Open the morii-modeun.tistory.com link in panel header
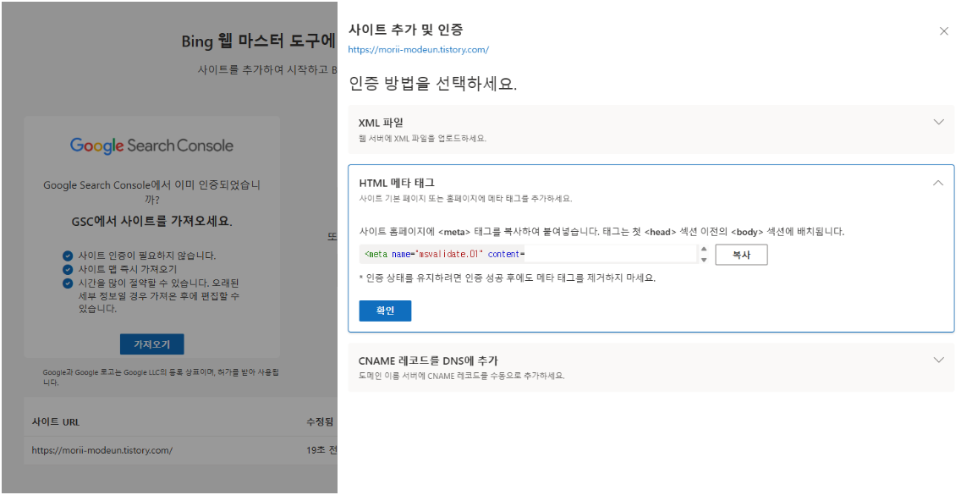The image size is (972, 495). 419,50
